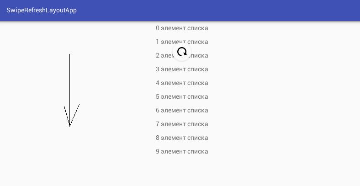
Task: Click the top end of the arrow line
Action: pos(69,55)
